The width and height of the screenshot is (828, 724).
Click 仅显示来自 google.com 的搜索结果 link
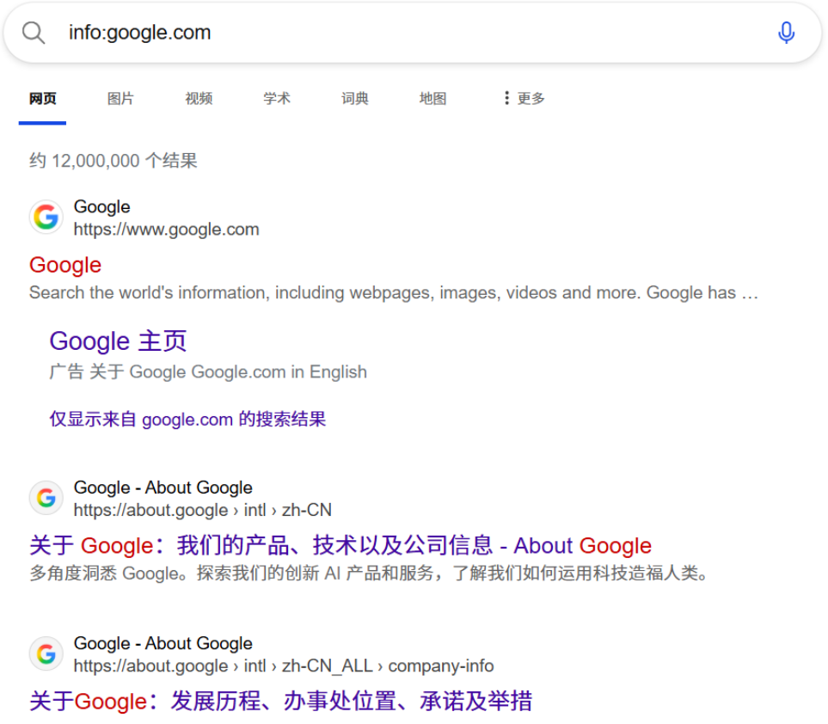(187, 420)
